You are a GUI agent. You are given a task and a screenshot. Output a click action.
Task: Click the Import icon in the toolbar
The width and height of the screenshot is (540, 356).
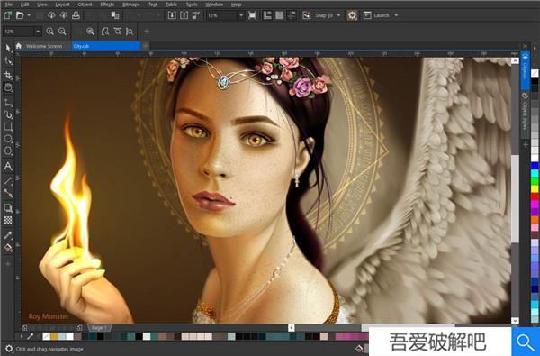click(x=172, y=15)
